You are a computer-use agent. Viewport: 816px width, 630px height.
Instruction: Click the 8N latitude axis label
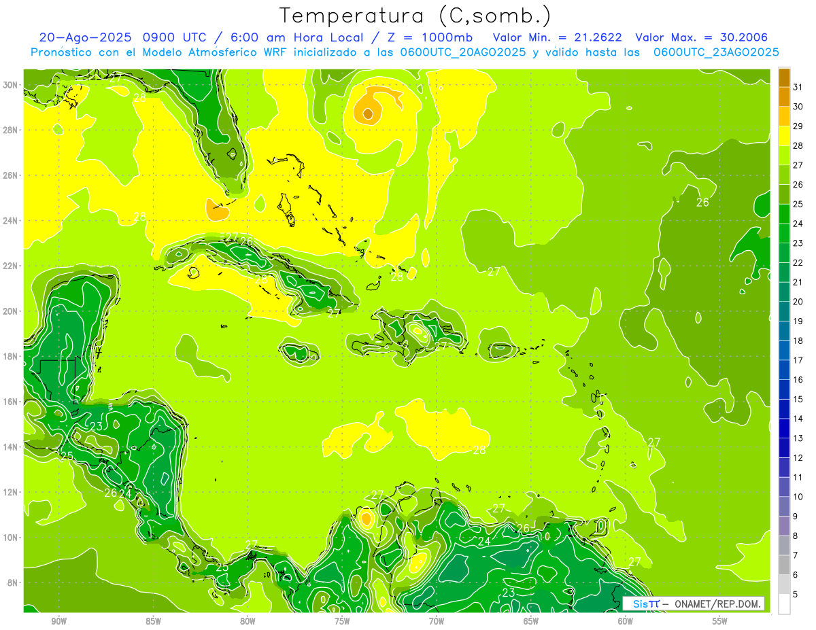tap(13, 582)
